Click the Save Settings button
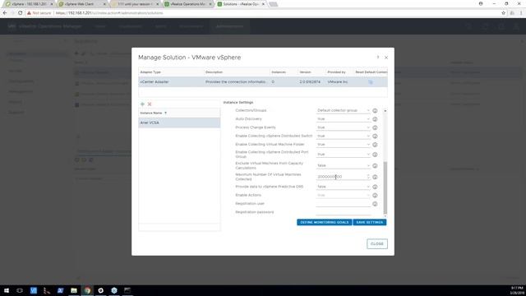Screen dimensions: 526x296 [369, 222]
